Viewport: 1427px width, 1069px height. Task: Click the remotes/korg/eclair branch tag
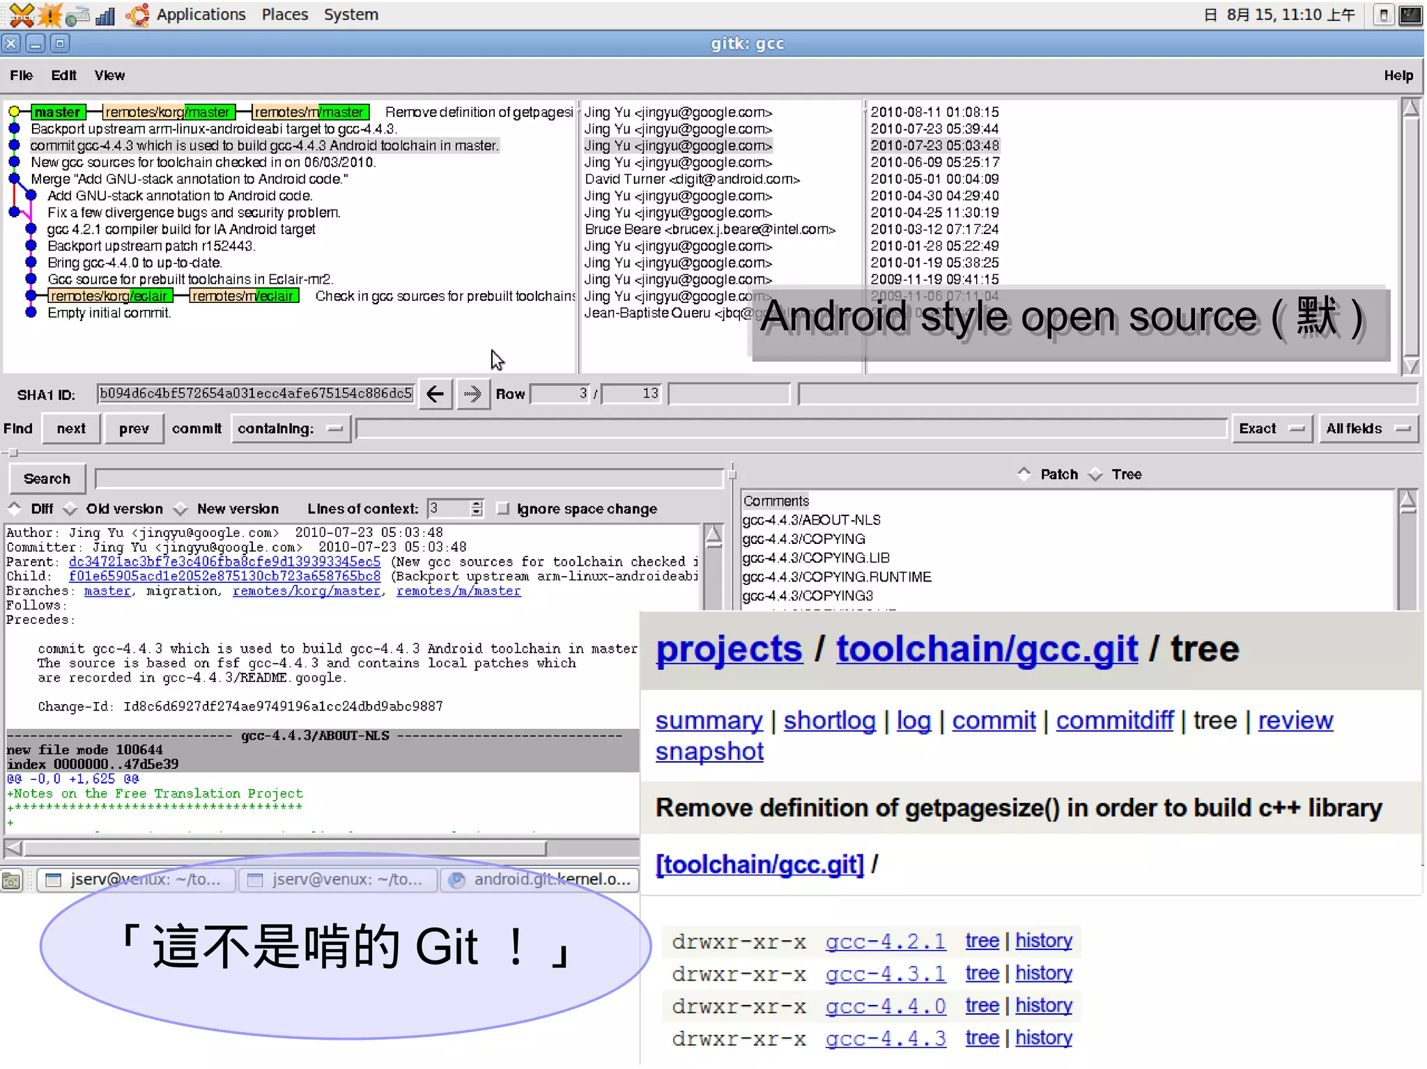[x=109, y=296]
